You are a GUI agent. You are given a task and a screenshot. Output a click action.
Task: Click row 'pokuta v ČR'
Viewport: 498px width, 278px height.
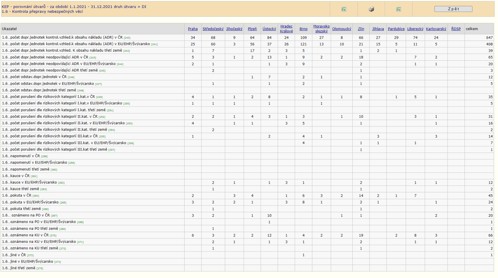tap(21, 196)
